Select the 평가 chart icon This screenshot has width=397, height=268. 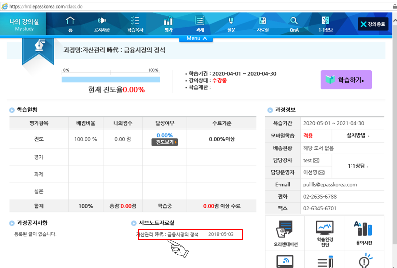168,21
